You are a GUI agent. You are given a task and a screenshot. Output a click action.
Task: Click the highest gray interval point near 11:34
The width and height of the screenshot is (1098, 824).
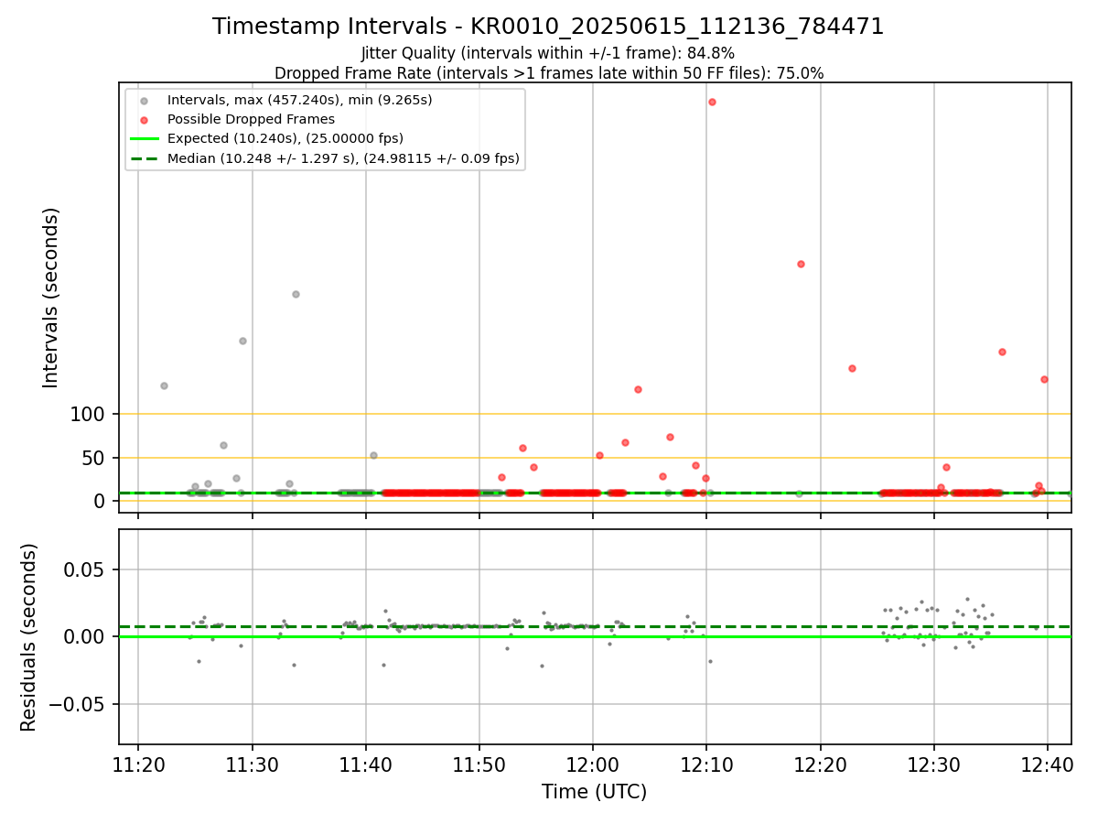pos(296,294)
